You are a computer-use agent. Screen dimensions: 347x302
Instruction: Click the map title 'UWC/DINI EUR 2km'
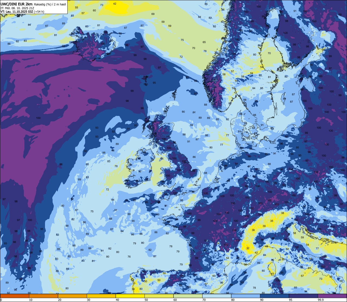16,4
